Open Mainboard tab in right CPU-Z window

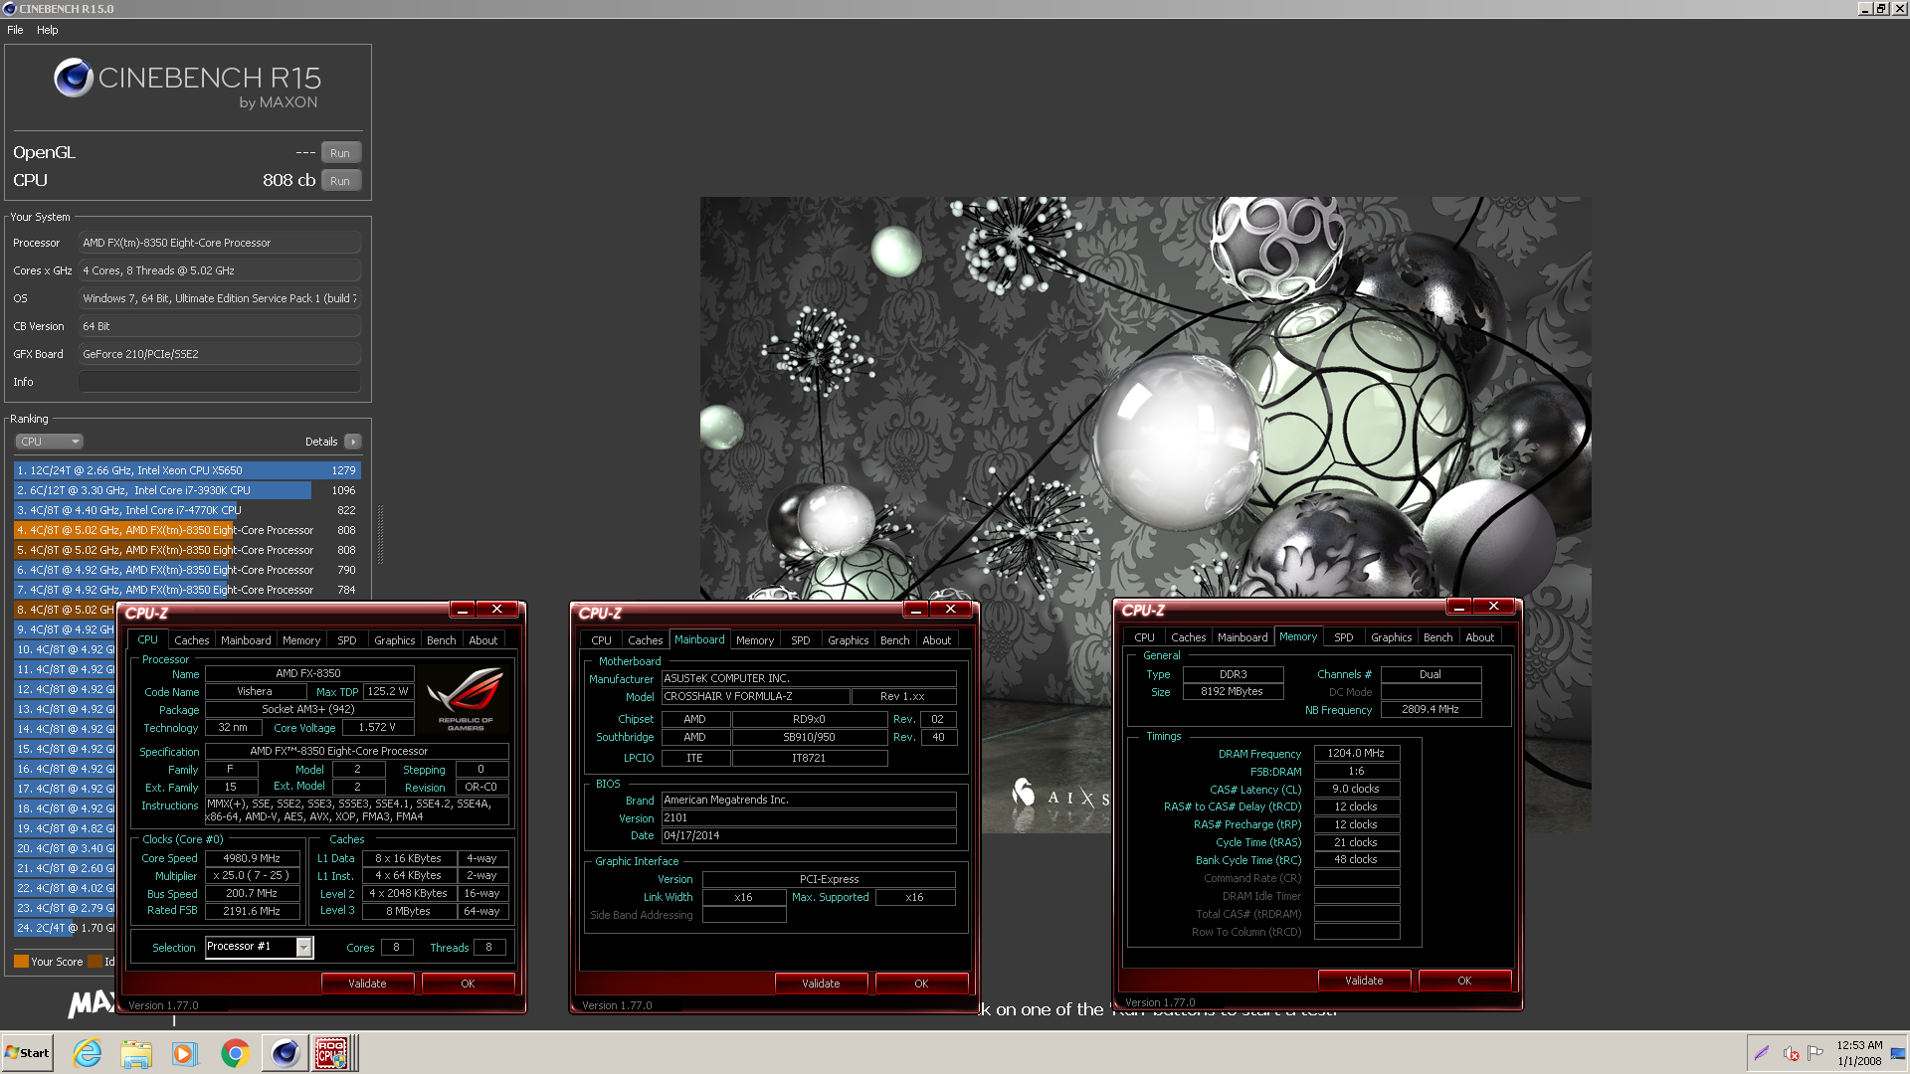(x=1242, y=637)
